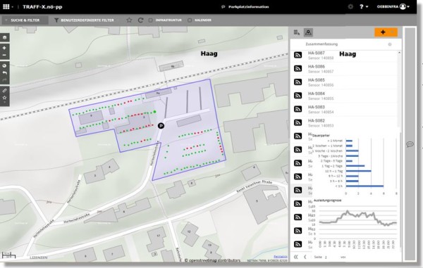The width and height of the screenshot is (423, 268).
Task: Toggle the Infrastruktur checkbox
Action: 151,20
